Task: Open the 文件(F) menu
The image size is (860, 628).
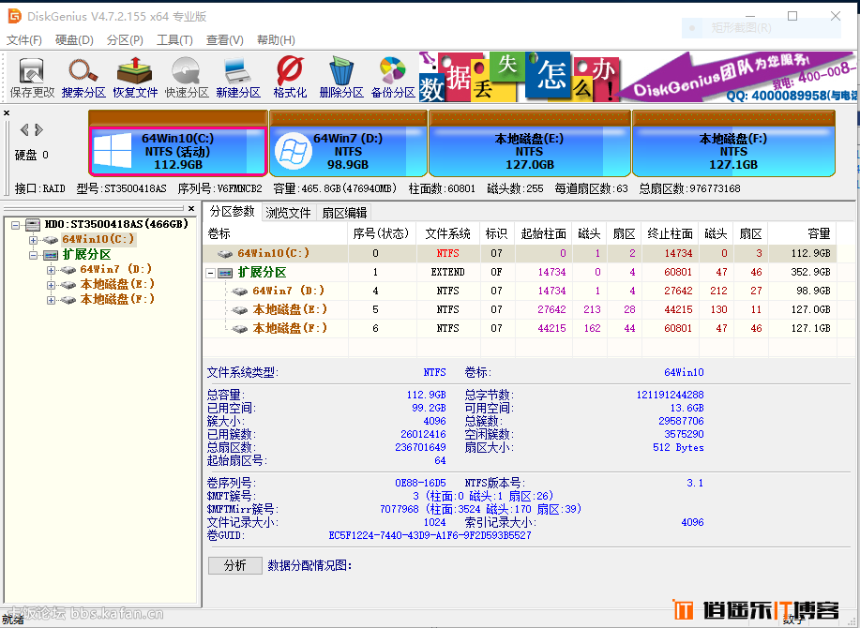Action: pos(24,40)
